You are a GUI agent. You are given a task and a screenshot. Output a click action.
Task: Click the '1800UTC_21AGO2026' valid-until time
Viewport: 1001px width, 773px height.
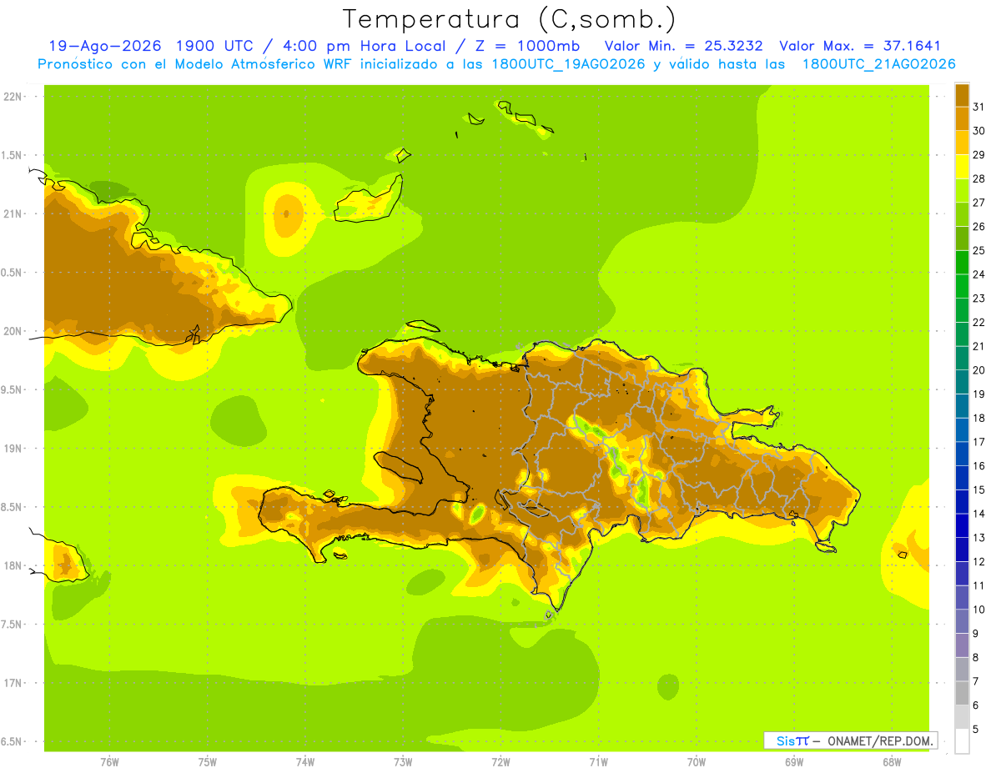coord(878,64)
